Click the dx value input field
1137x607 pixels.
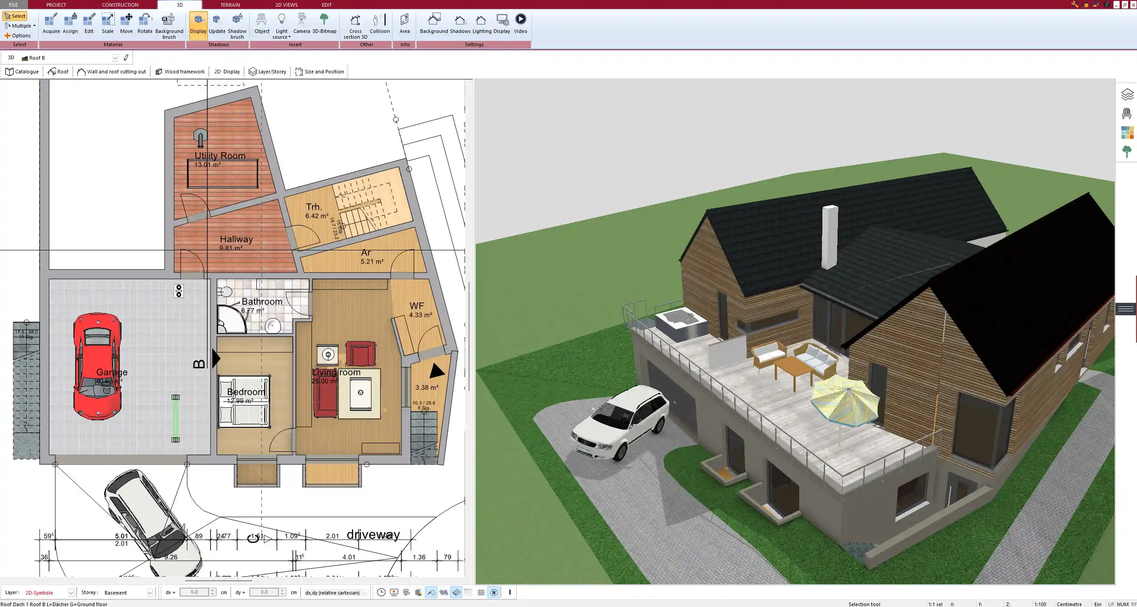coord(194,592)
